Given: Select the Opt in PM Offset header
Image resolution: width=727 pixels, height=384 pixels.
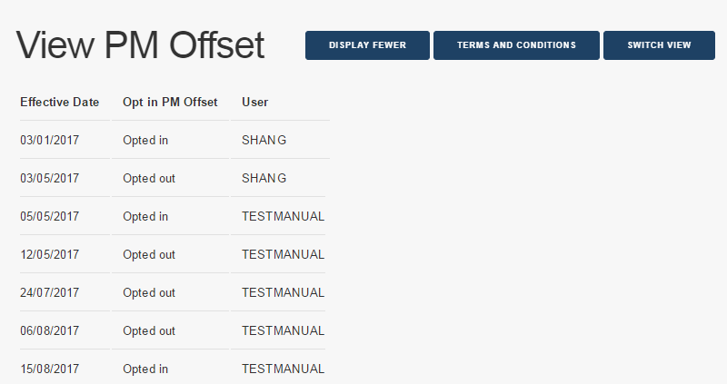Looking at the screenshot, I should 170,102.
